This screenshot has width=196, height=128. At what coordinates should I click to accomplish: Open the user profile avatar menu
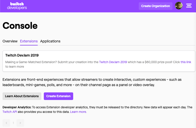[179, 6]
